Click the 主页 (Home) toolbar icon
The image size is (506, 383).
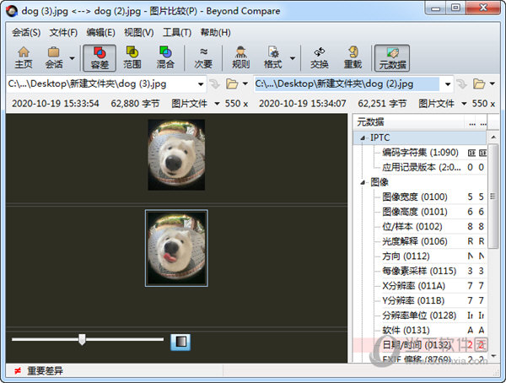click(24, 57)
